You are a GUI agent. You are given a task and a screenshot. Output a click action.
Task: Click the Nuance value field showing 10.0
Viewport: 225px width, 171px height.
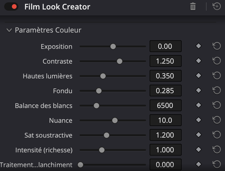click(x=165, y=120)
